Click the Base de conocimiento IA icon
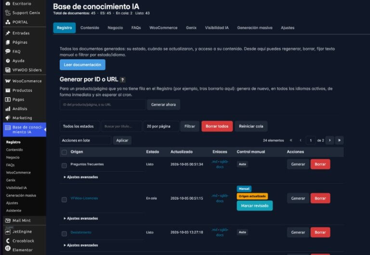The width and height of the screenshot is (370, 255). click(8, 127)
